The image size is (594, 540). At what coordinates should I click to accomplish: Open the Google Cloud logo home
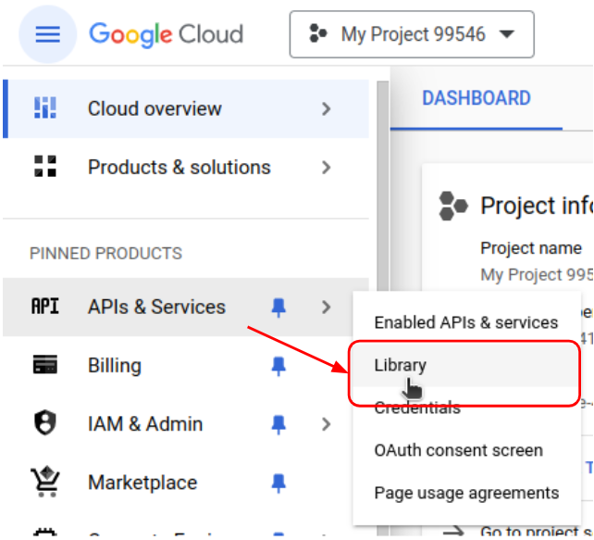click(166, 34)
